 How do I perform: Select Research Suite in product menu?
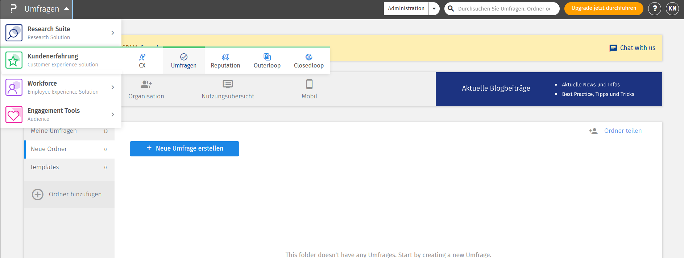click(x=61, y=33)
